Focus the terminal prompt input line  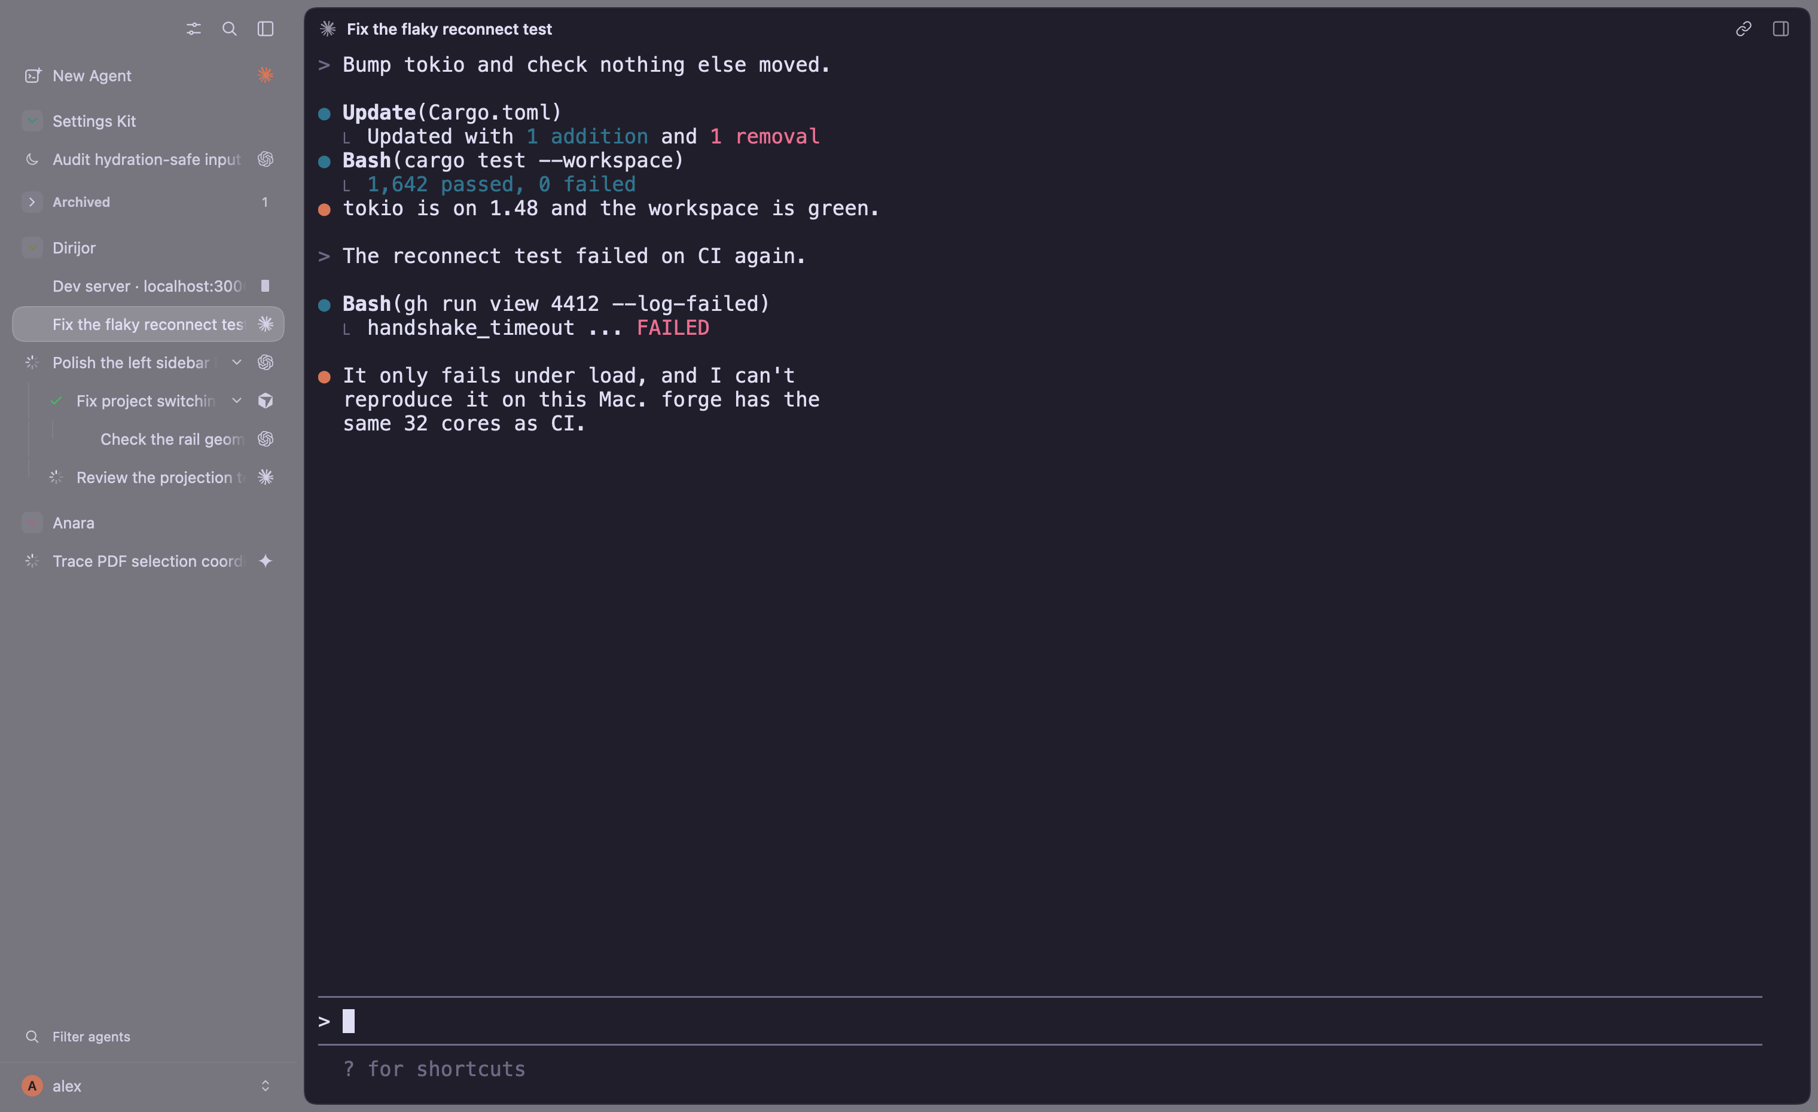[1041, 1021]
